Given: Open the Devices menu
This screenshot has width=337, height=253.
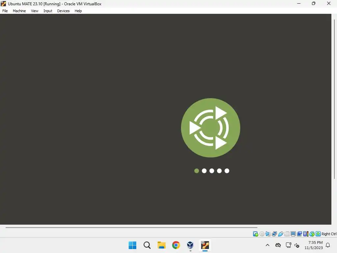Looking at the screenshot, I should coord(64,11).
